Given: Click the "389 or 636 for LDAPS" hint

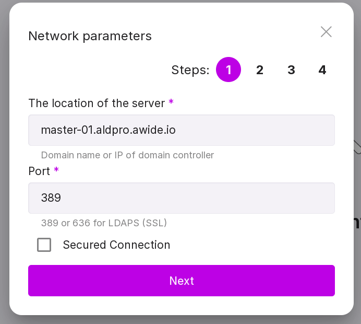Looking at the screenshot, I should [104, 223].
